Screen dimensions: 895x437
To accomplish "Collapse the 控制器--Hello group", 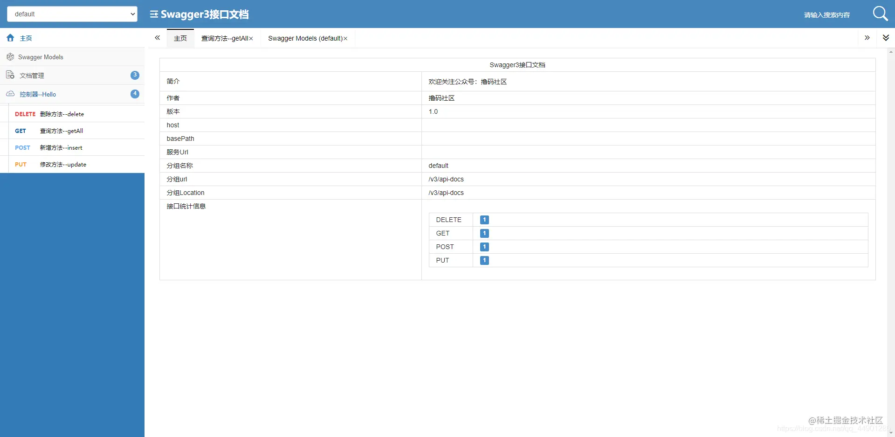I will tap(72, 94).
